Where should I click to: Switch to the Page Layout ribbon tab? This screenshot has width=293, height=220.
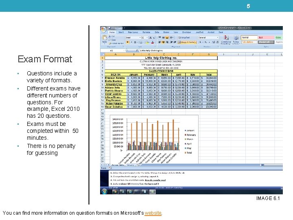[133, 32]
